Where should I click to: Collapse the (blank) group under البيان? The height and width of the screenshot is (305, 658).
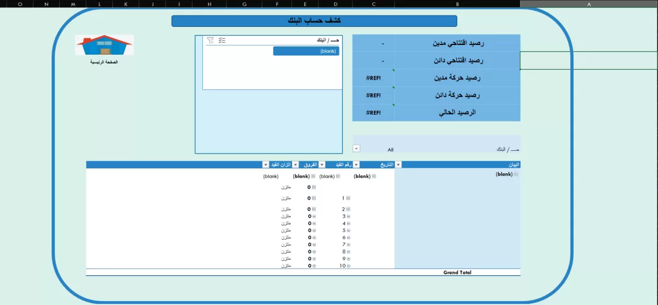tap(516, 174)
